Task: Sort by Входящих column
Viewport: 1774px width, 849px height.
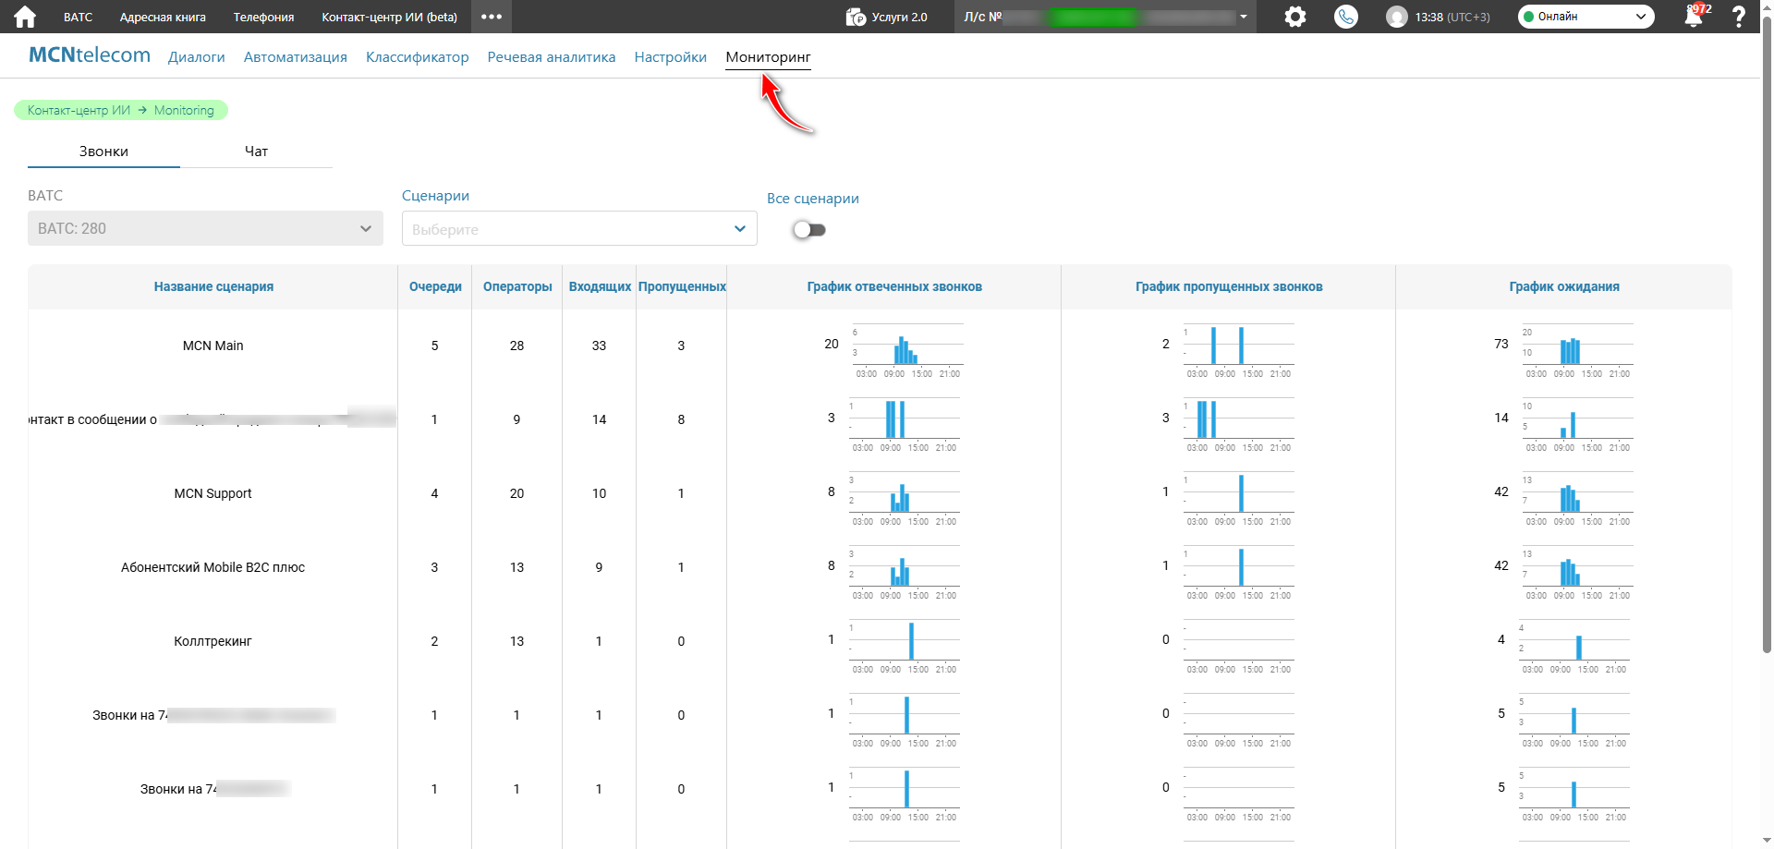Action: pos(600,286)
